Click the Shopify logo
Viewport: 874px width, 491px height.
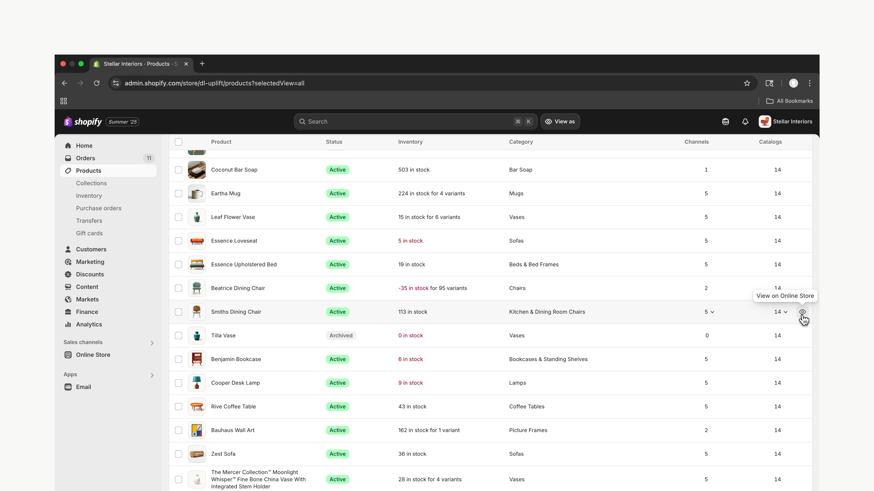click(83, 122)
